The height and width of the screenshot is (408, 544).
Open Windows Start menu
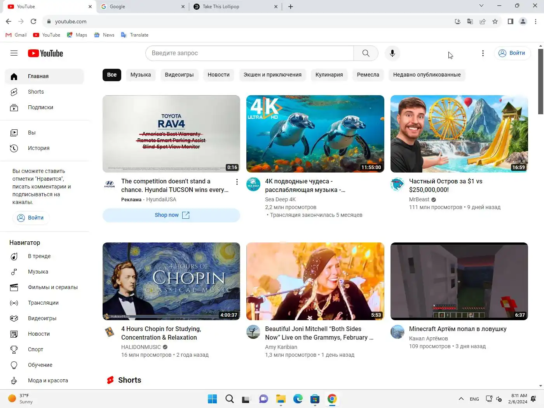(212, 399)
